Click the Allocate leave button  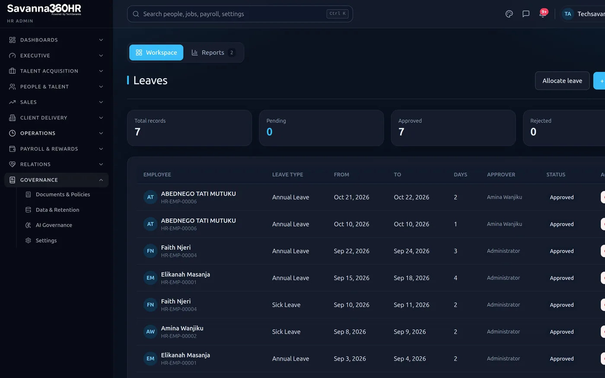point(562,81)
